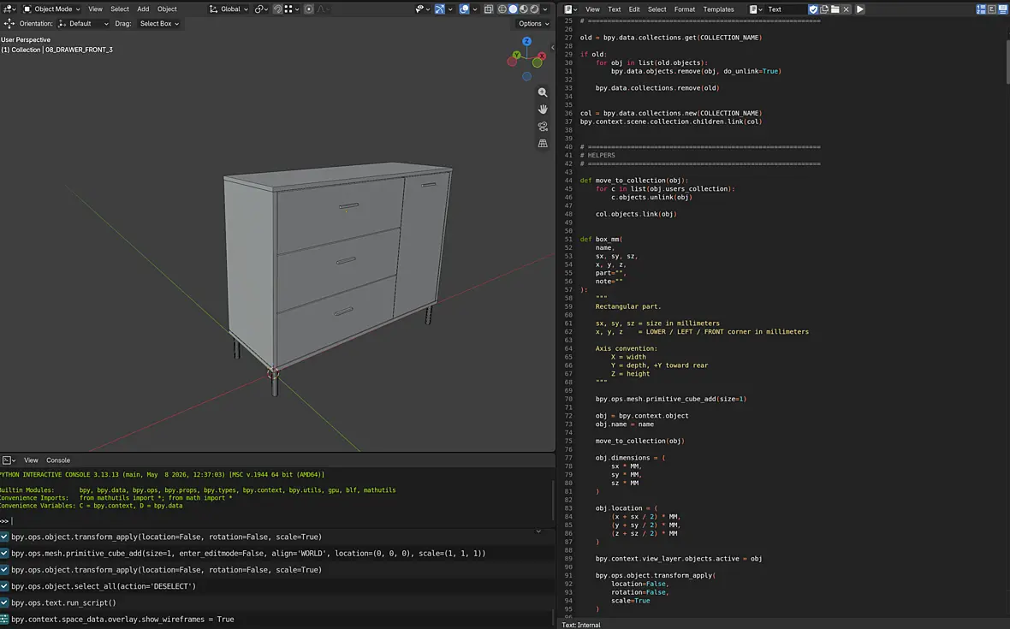This screenshot has height=629, width=1010.
Task: Switch orthographic/perspective grid icon
Action: click(x=543, y=143)
